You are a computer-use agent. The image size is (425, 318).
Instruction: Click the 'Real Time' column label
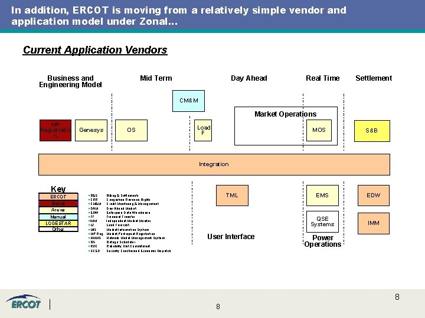[323, 78]
